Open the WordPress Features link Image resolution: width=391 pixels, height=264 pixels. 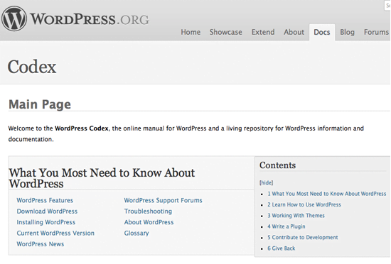(45, 200)
